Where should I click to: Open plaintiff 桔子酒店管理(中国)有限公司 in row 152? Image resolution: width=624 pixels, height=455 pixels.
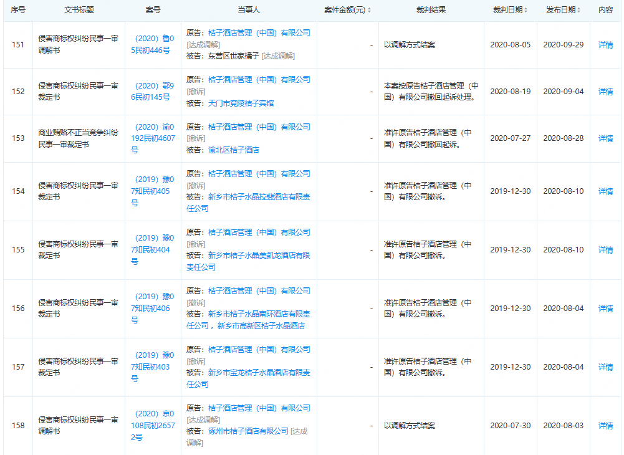(259, 80)
